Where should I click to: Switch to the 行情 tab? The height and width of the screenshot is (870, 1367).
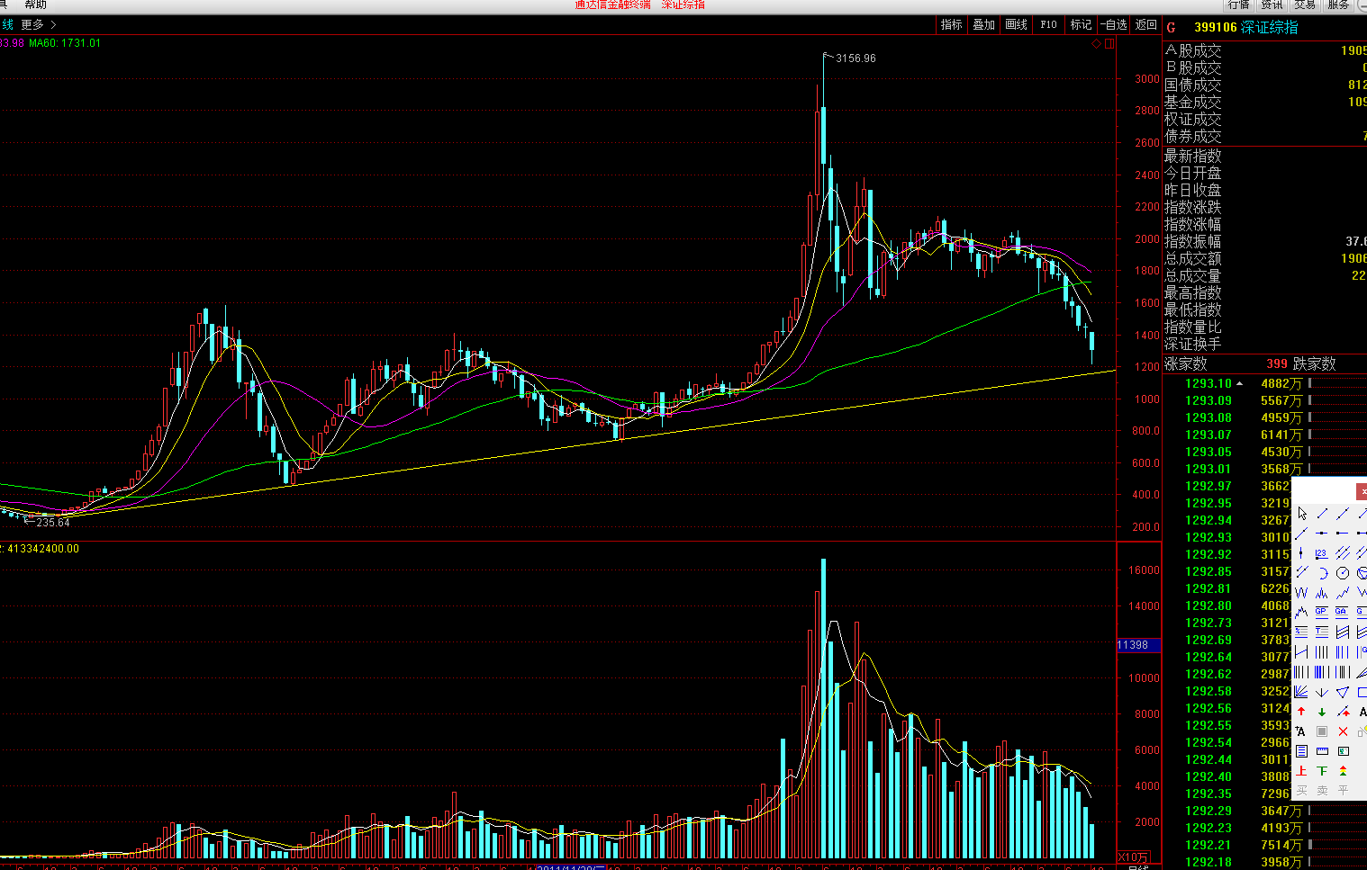pos(1239,4)
